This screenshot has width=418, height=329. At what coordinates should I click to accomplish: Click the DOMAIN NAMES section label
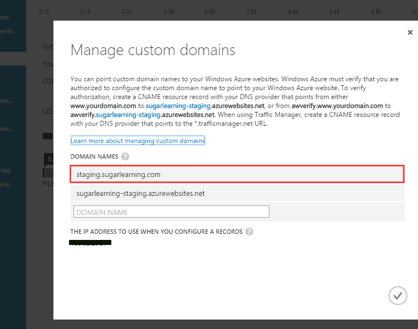[94, 157]
